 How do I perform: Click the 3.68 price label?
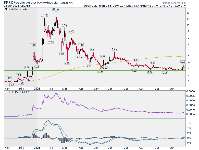[x=183, y=62]
